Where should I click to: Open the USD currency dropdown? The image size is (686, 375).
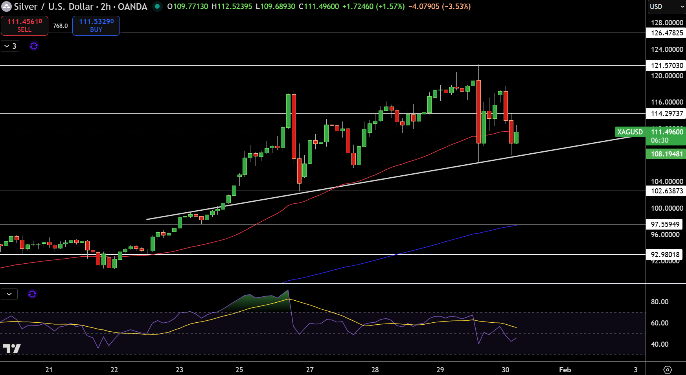click(667, 7)
